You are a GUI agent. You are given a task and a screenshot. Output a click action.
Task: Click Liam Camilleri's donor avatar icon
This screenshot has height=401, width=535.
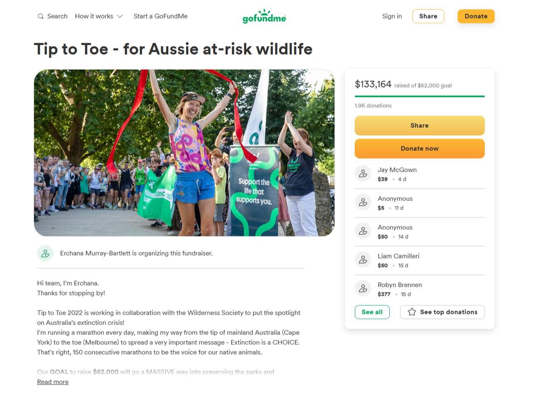(363, 260)
